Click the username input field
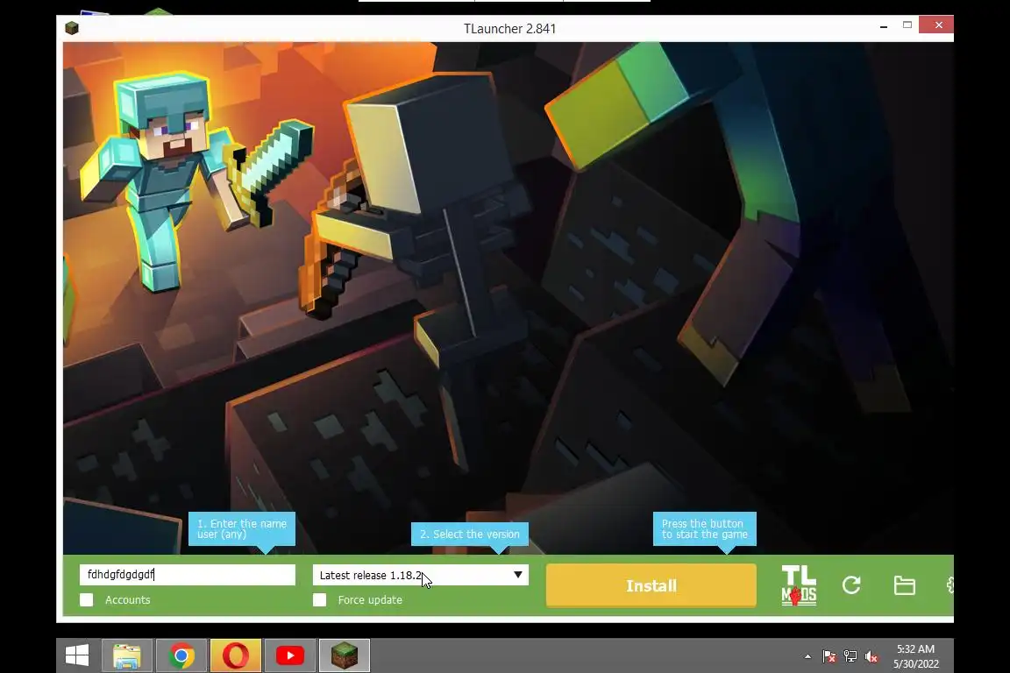The image size is (1010, 673). coord(188,575)
